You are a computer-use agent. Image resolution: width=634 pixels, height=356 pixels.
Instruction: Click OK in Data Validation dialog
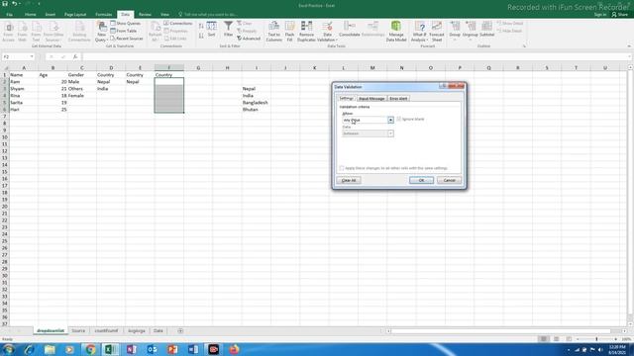coord(421,180)
